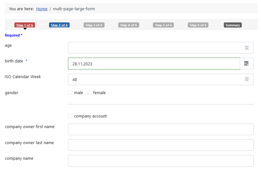Click the Required * legend text
Image resolution: width=261 pixels, height=170 pixels.
pos(14,35)
